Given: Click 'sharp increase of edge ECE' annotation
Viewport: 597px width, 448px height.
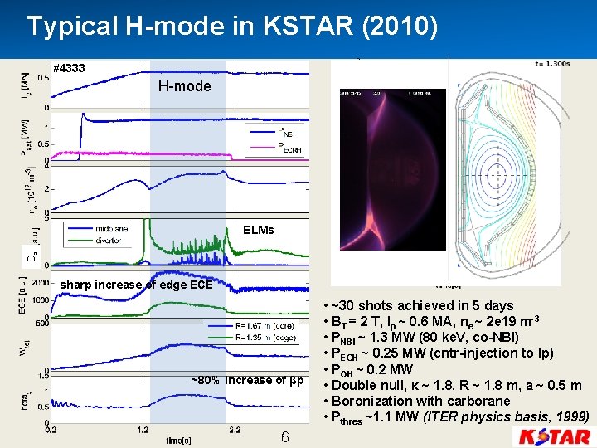Looking at the screenshot, I should coord(136,285).
